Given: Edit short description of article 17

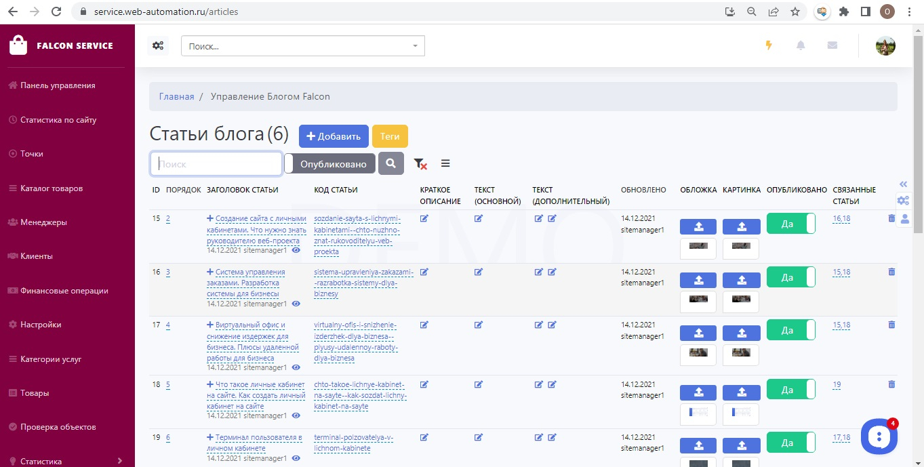Looking at the screenshot, I should pyautogui.click(x=424, y=325).
